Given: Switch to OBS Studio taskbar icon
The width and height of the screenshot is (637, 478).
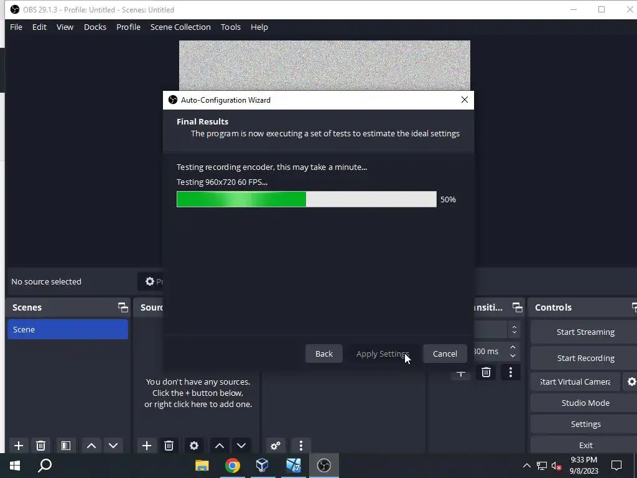Looking at the screenshot, I should 323,466.
